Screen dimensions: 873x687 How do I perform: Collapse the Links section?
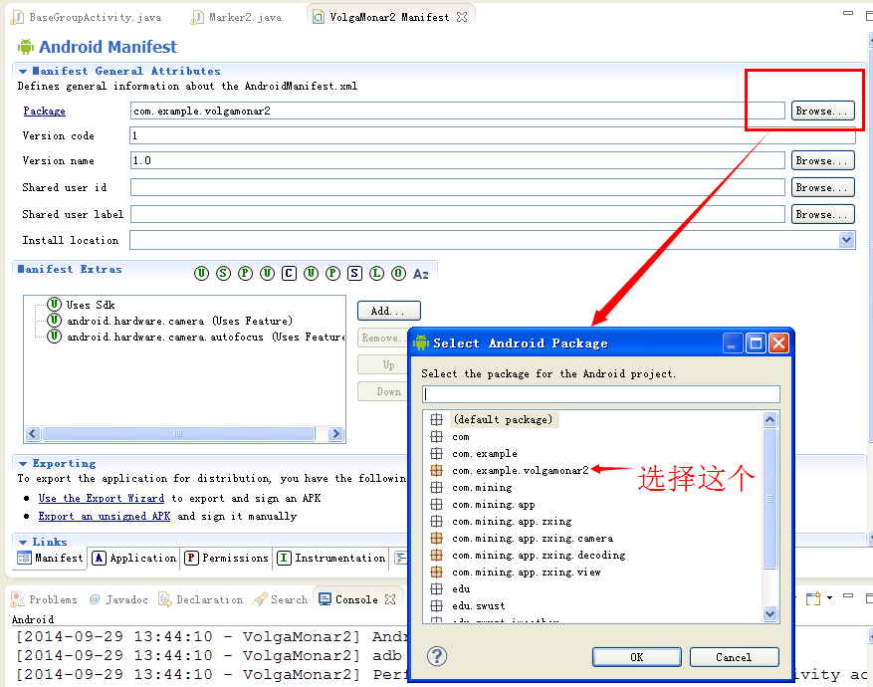point(23,543)
